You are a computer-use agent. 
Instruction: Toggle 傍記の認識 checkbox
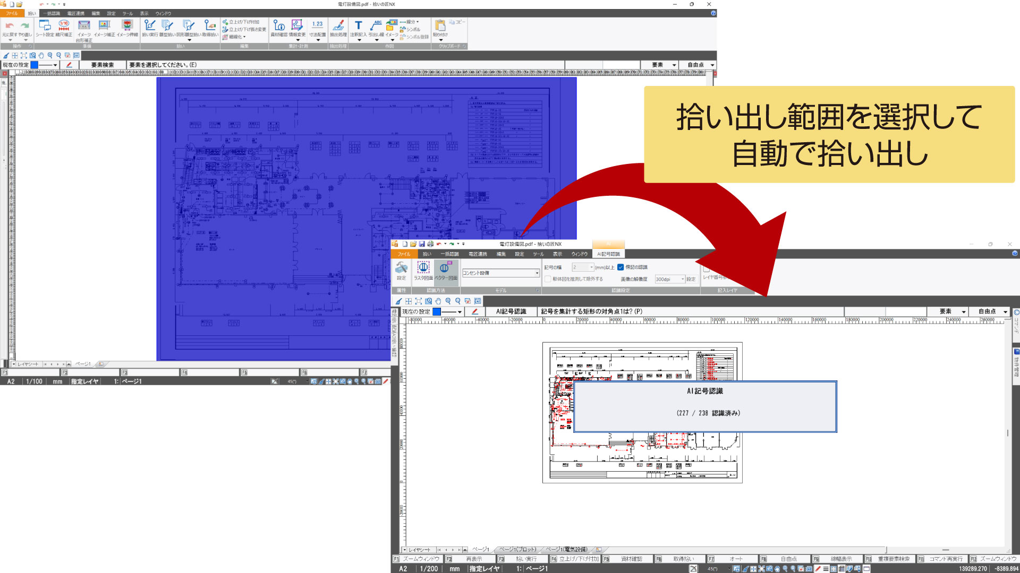[x=620, y=267]
